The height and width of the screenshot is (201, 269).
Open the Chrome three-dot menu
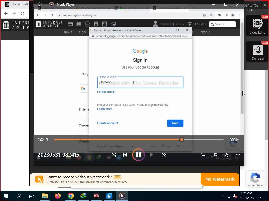(239, 15)
